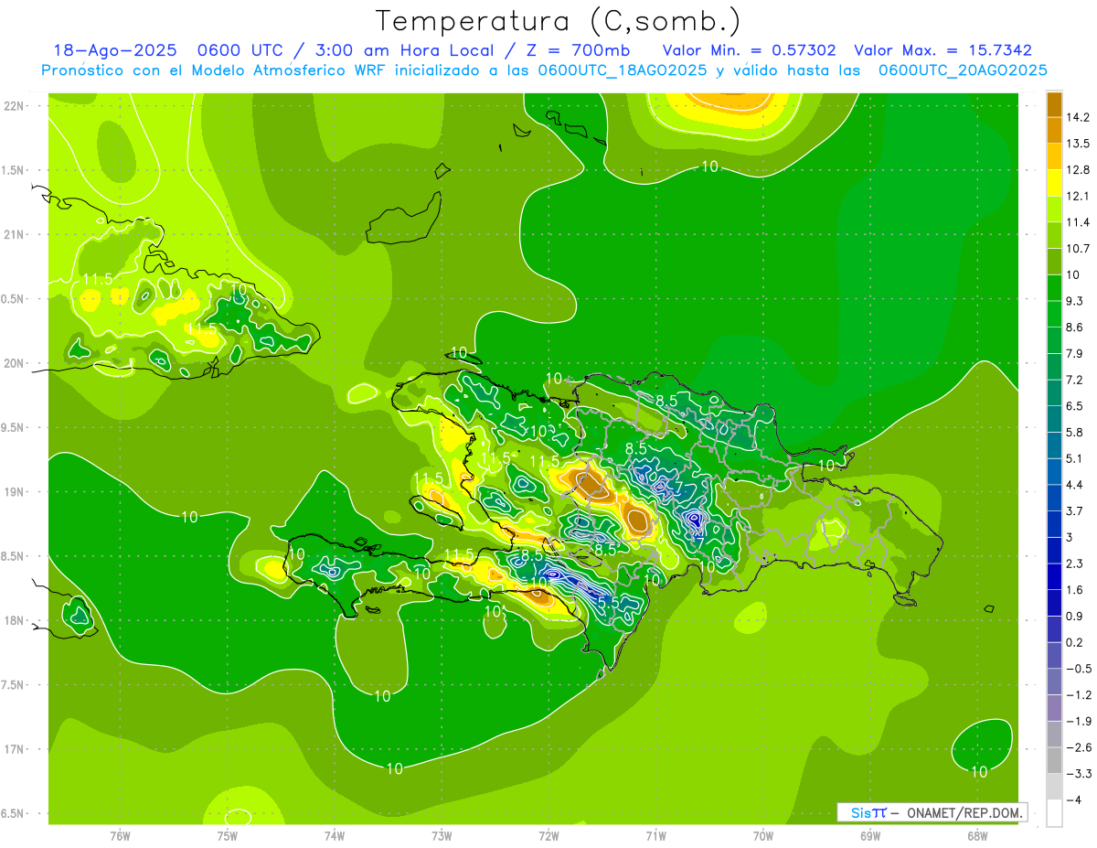Click the '74W' longitude axis label
This screenshot has height=848, width=1097.
(x=335, y=836)
